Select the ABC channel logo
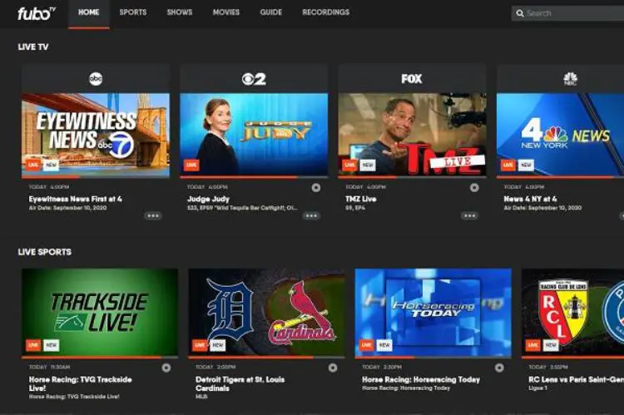The height and width of the screenshot is (415, 624). 96,78
